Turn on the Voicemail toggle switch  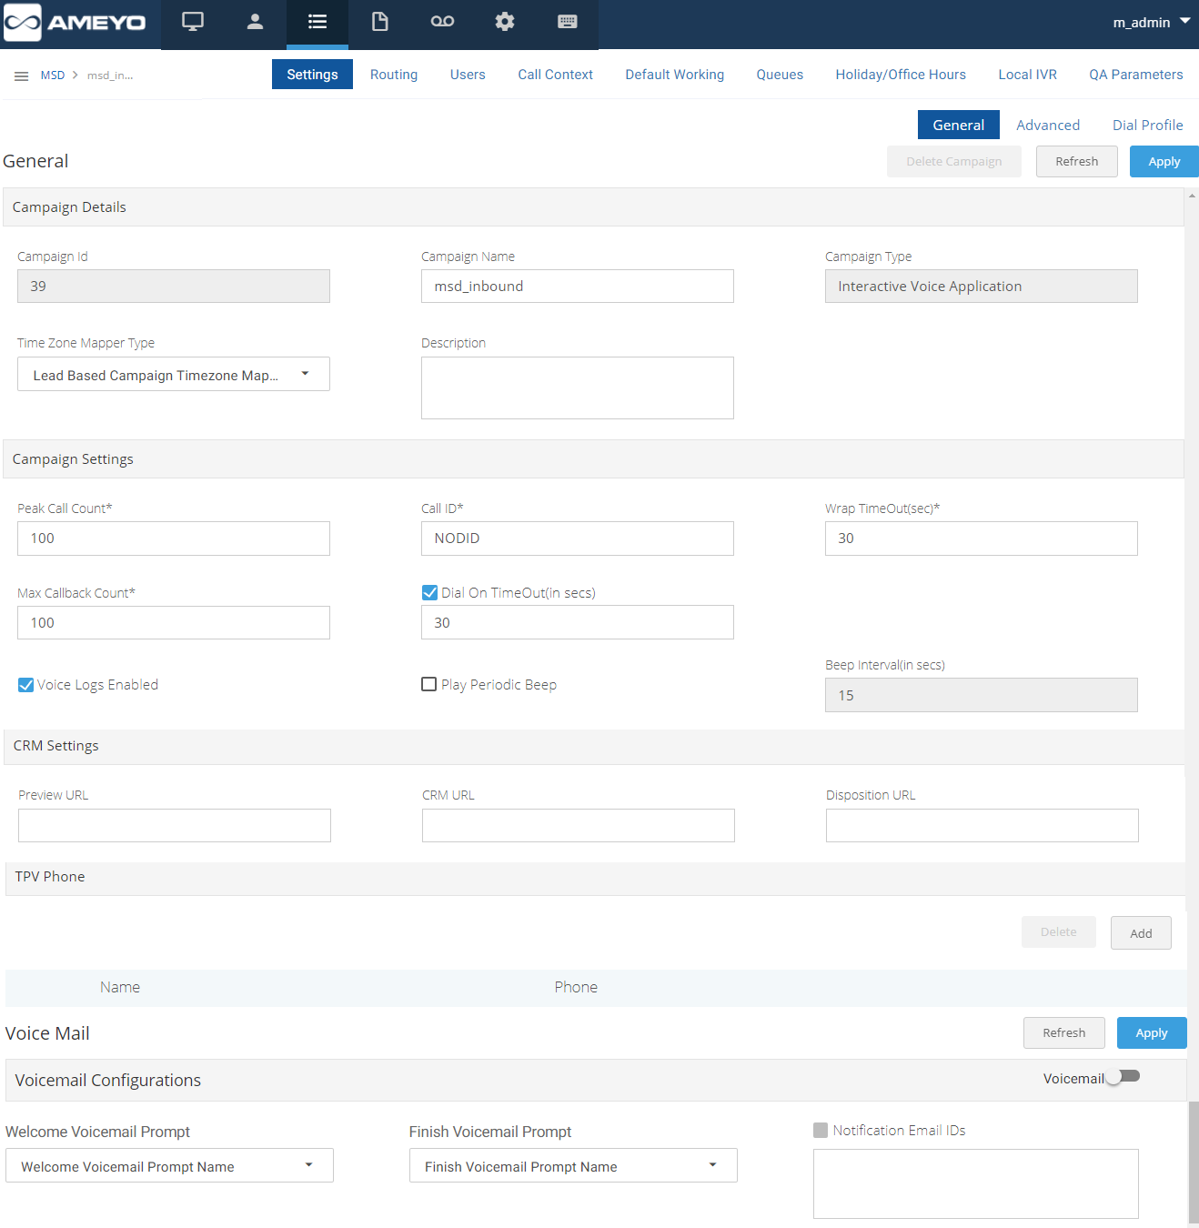pyautogui.click(x=1123, y=1077)
